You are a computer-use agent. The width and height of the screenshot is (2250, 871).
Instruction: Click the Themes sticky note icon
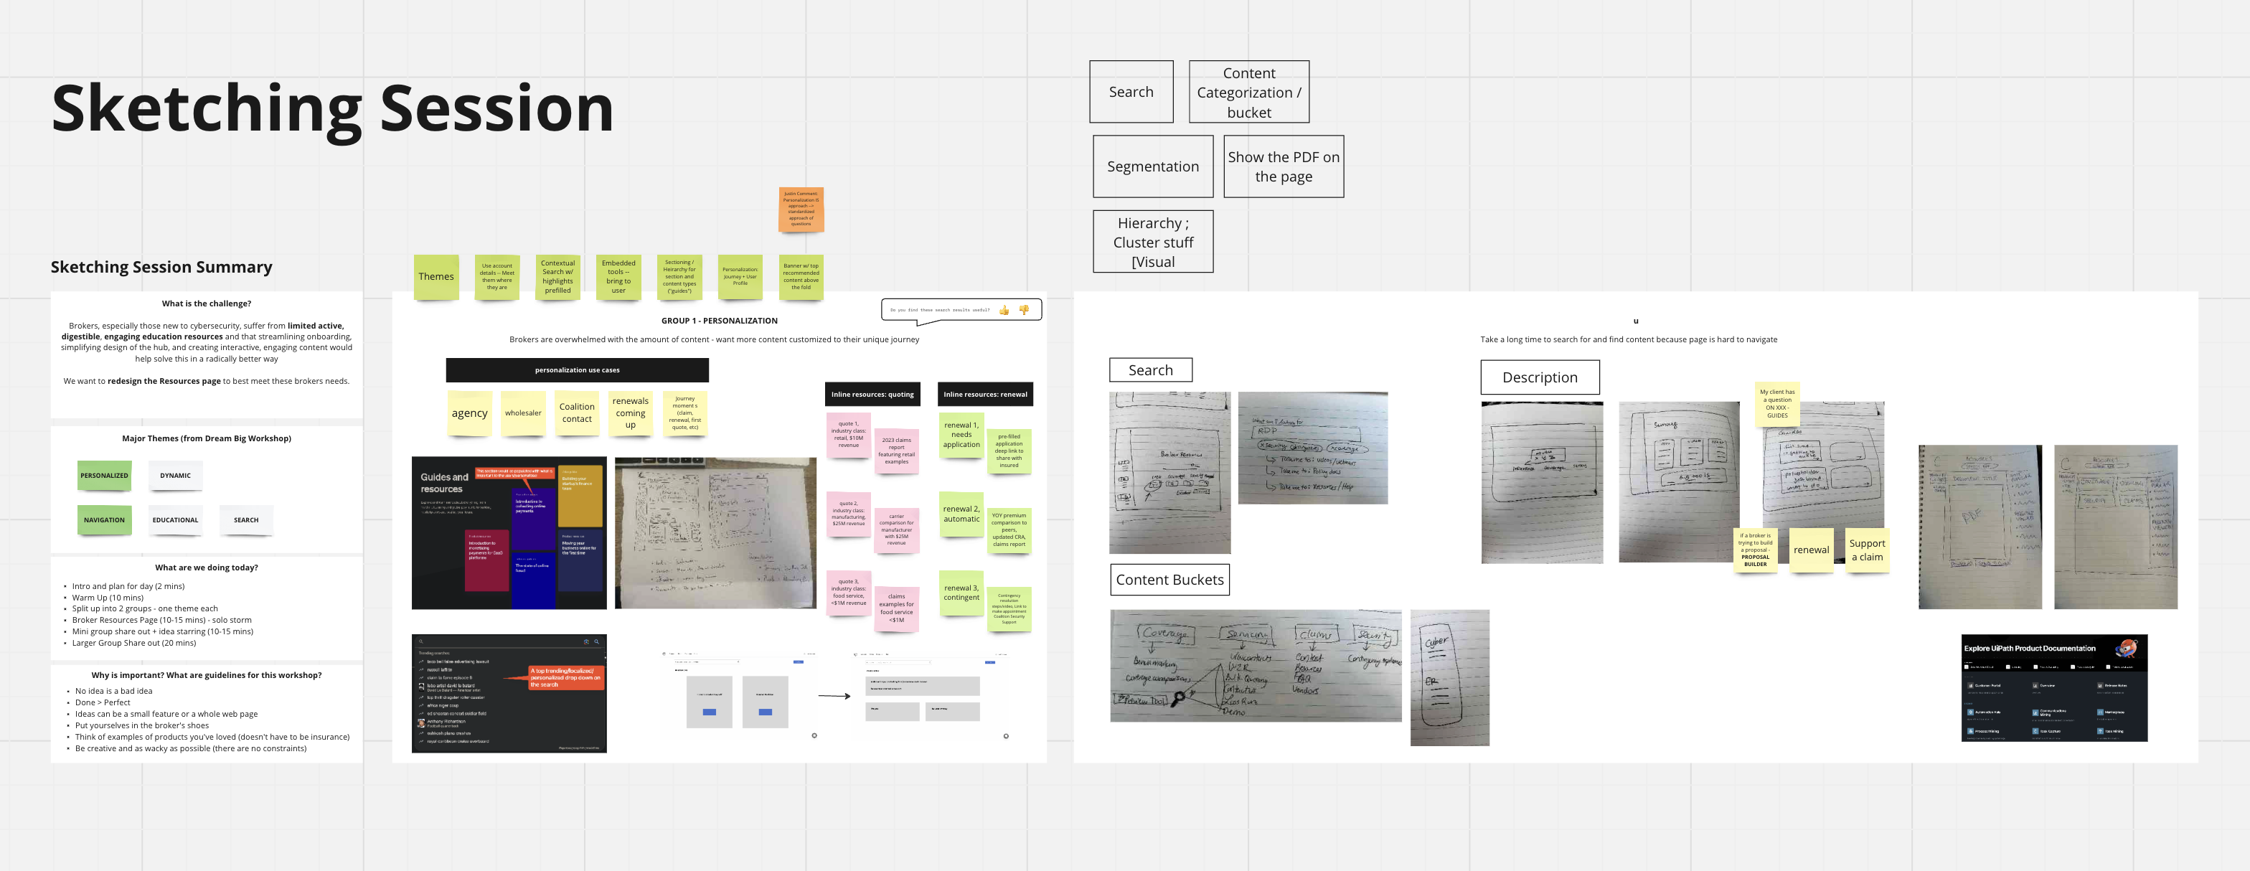[x=435, y=273]
